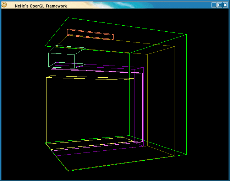
Task: Close the NeHe's OpenGL Framework window
Action: pos(225,5)
